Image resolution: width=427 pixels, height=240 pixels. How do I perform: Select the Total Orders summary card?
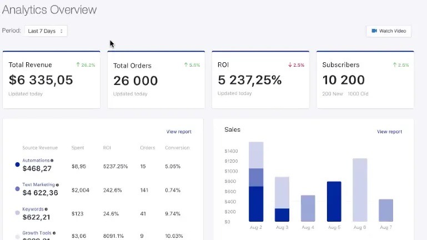pyautogui.click(x=156, y=79)
